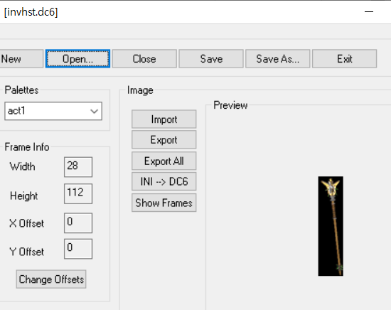Focus the X Offset input field
The width and height of the screenshot is (391, 310).
pos(78,223)
